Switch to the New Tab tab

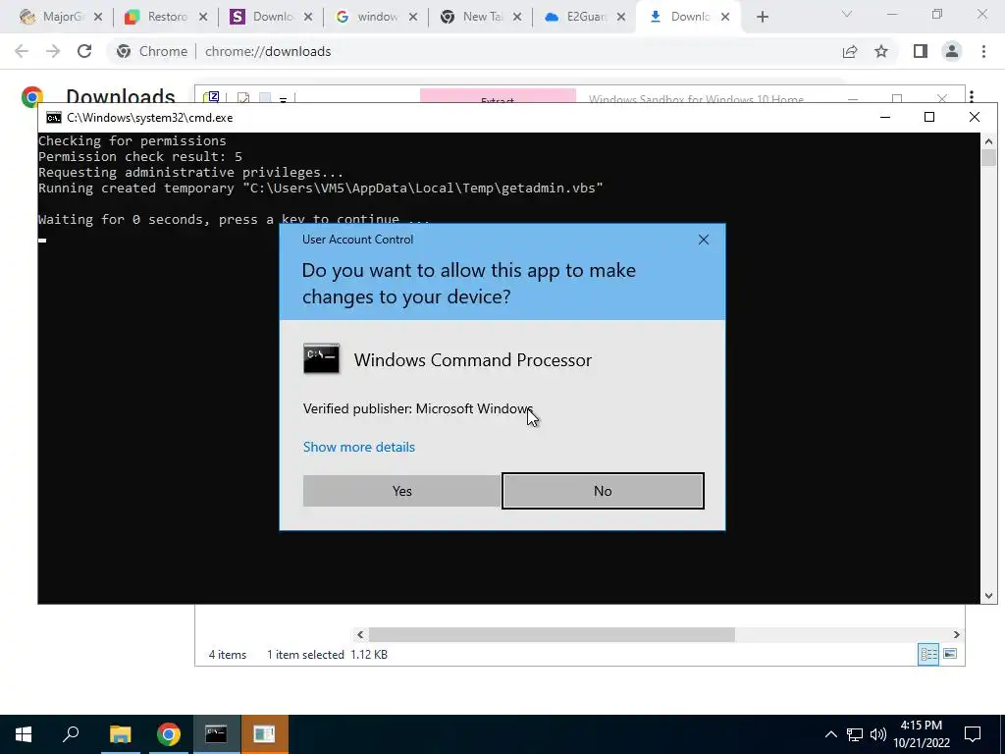click(481, 17)
